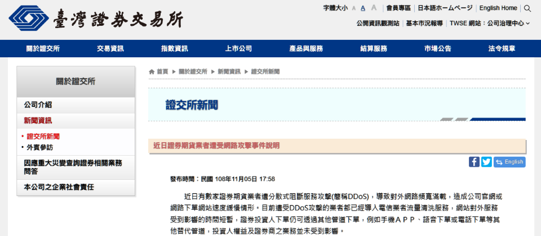This screenshot has height=236, width=541.
Task: Click 首頁 breadcrumb link
Action: point(162,71)
